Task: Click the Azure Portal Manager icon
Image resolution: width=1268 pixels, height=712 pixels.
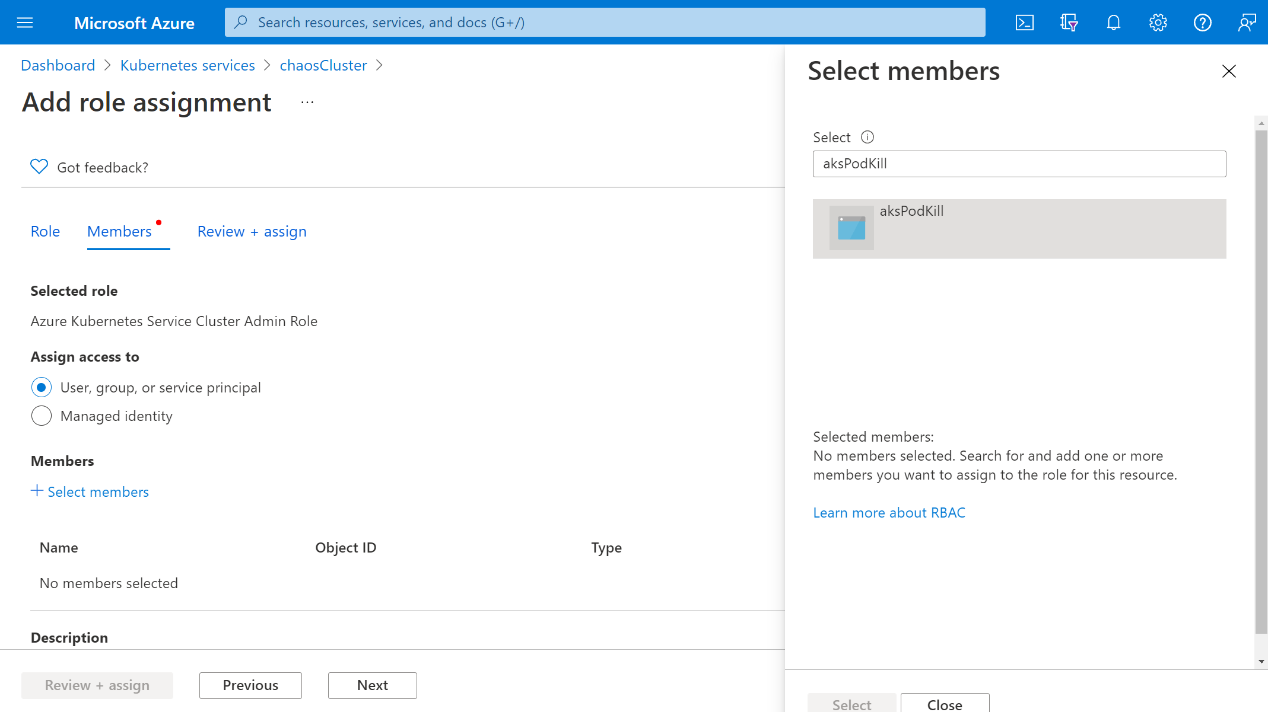Action: coord(1069,22)
